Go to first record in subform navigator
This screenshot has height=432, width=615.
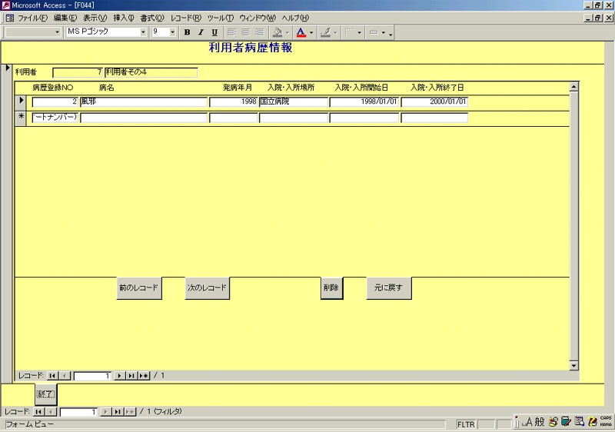52,376
